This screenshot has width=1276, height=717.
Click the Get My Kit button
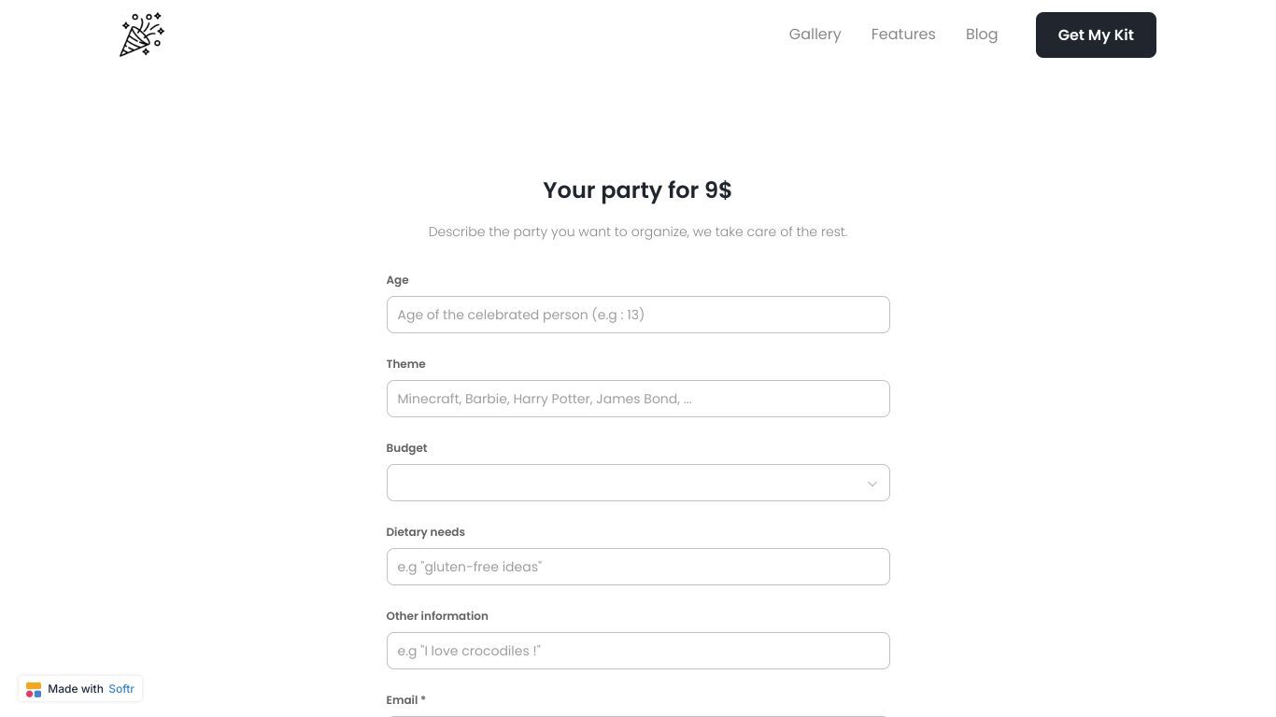1096,35
